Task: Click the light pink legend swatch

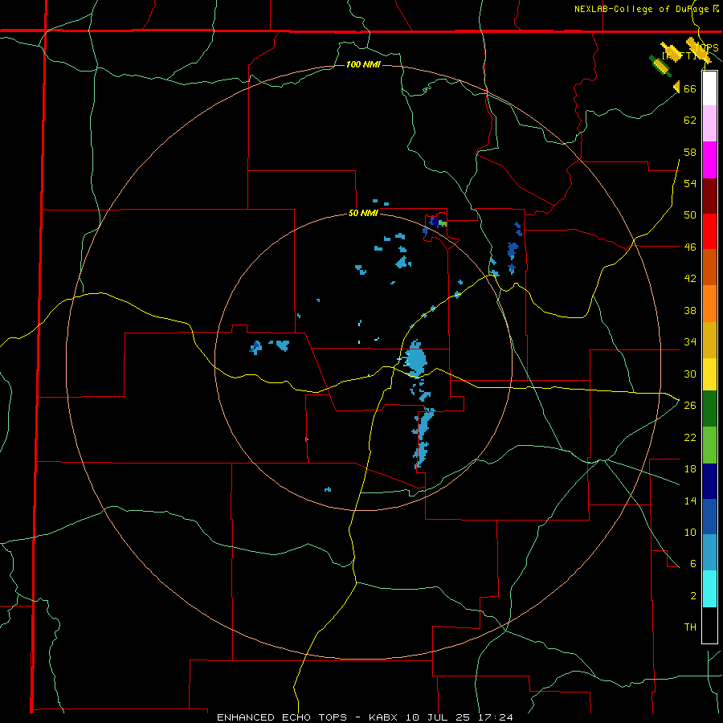Action: pos(709,124)
